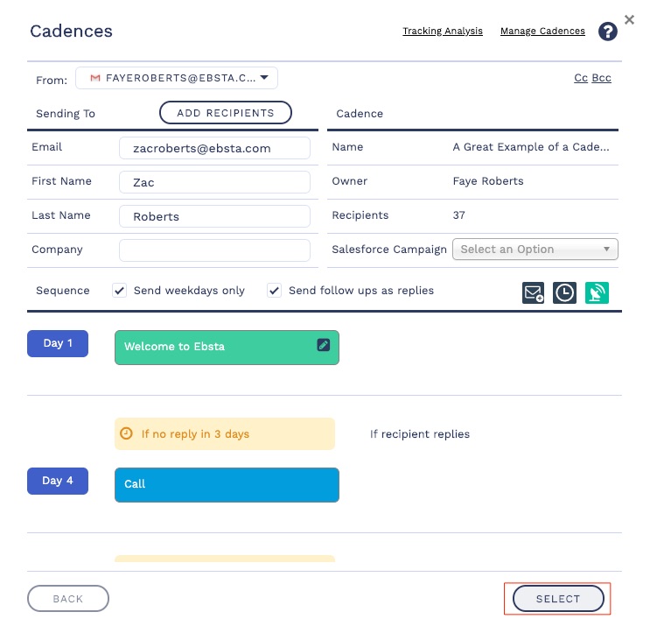
Task: Click the Cc link
Action: click(x=580, y=79)
